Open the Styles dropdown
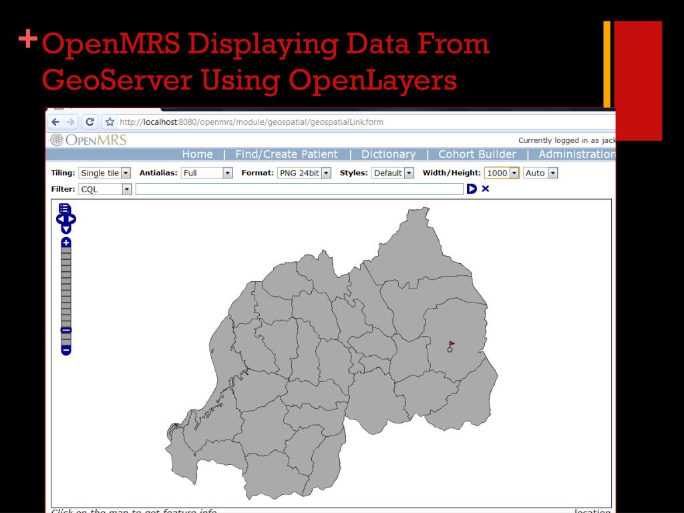Image resolution: width=684 pixels, height=513 pixels. pyautogui.click(x=393, y=173)
